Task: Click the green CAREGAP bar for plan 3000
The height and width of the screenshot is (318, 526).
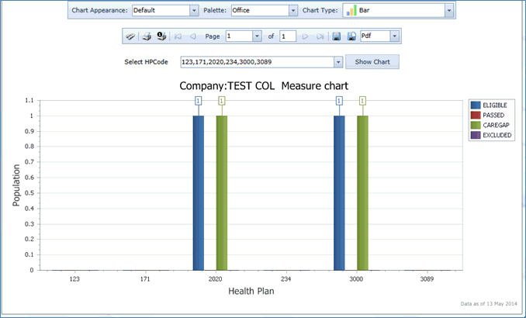Action: (x=363, y=192)
